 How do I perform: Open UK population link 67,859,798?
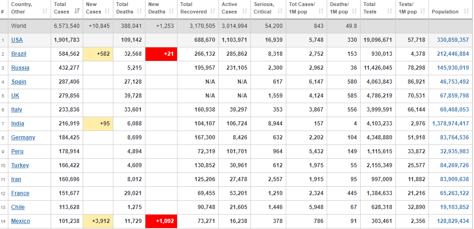[454, 96]
